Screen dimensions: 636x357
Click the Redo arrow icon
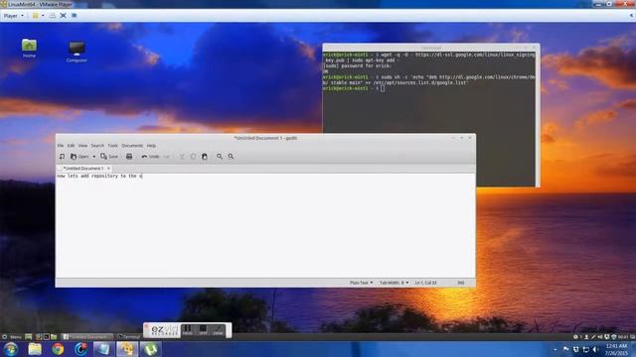tap(167, 157)
